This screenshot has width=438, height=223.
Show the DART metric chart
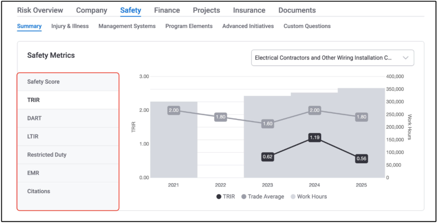(x=68, y=118)
